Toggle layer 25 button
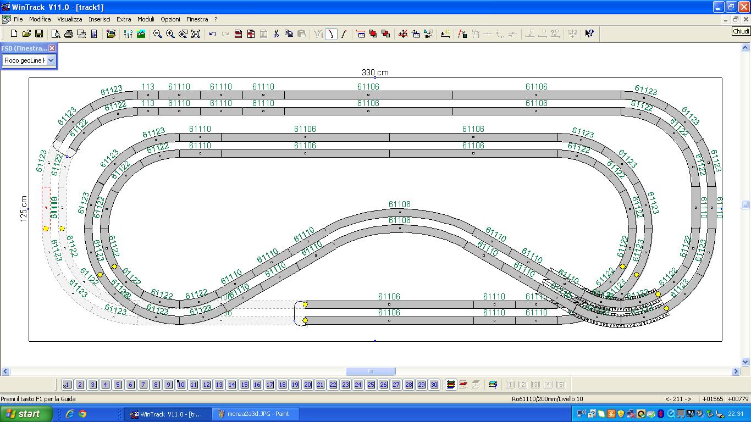This screenshot has width=751, height=422. 371,385
